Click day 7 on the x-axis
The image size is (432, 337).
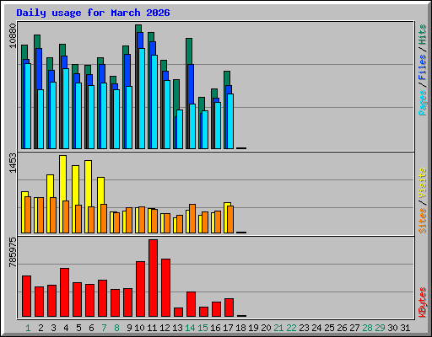pos(104,328)
